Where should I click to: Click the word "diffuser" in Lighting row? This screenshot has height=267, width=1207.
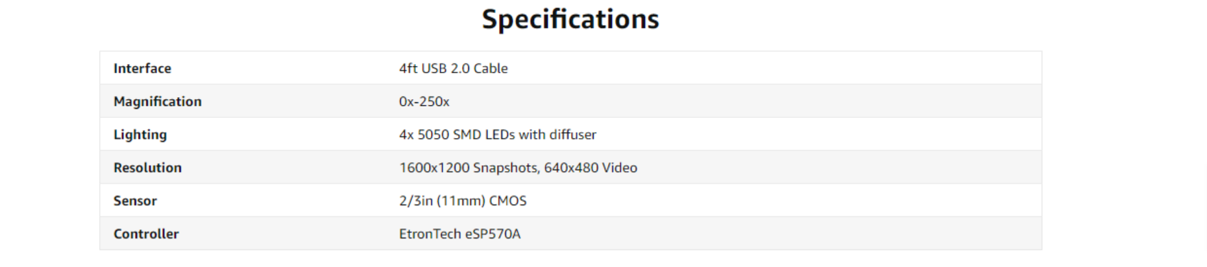point(572,135)
